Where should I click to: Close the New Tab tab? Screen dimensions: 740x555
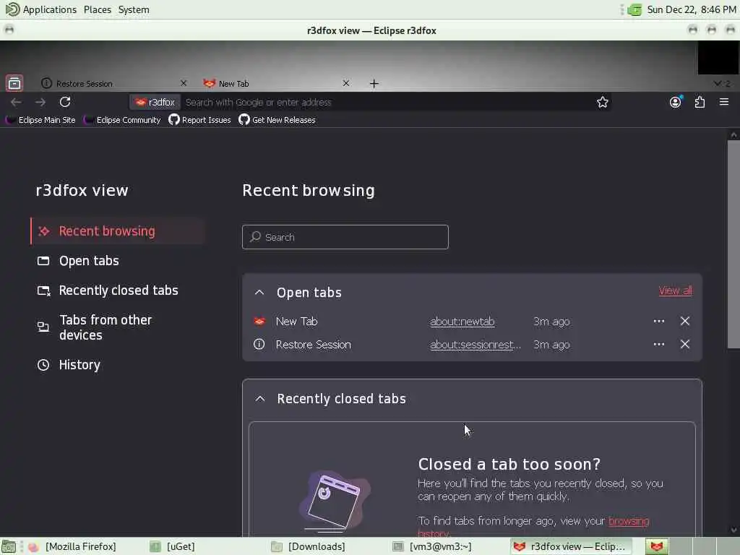point(346,83)
